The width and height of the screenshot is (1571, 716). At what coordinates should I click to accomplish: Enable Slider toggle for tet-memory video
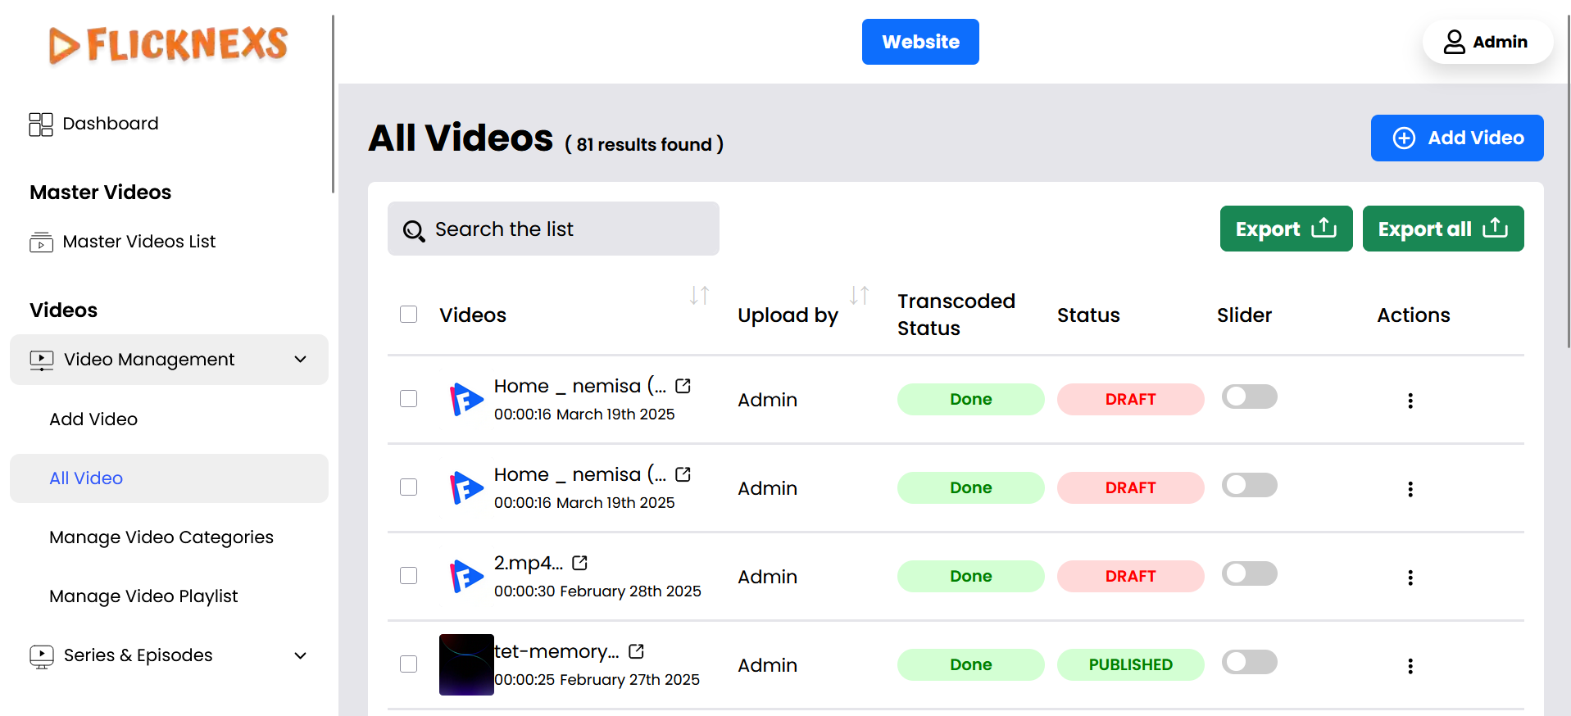tap(1249, 662)
